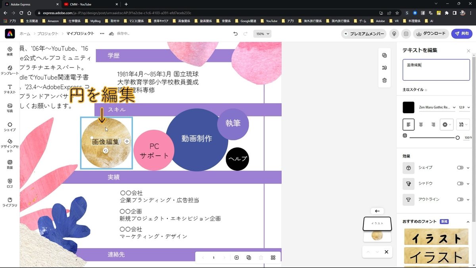476x268 pixels.
Task: Toggle the アウトライン effect switch
Action: (x=460, y=199)
